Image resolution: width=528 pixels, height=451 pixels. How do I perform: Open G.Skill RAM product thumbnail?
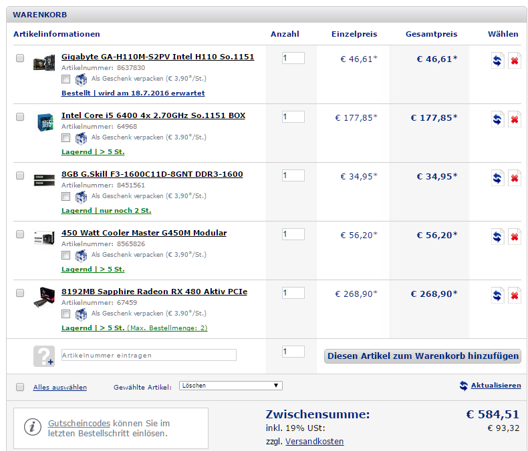[x=44, y=179]
